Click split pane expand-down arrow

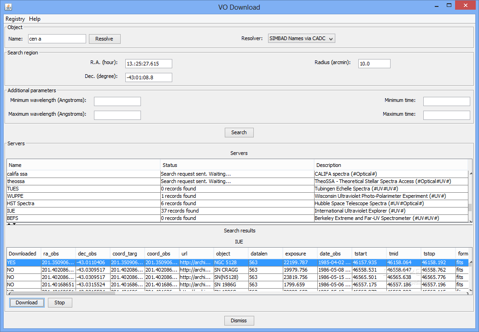[x=14, y=224]
